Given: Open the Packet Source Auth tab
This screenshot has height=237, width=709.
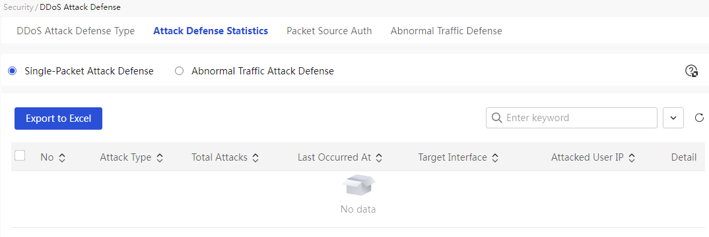Looking at the screenshot, I should point(329,31).
